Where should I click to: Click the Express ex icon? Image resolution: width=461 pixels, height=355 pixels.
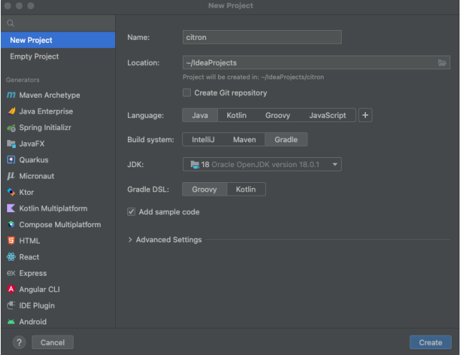11,273
